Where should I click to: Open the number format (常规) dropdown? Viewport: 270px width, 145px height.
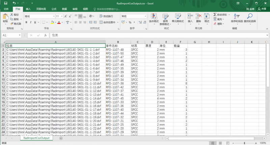click(145, 16)
